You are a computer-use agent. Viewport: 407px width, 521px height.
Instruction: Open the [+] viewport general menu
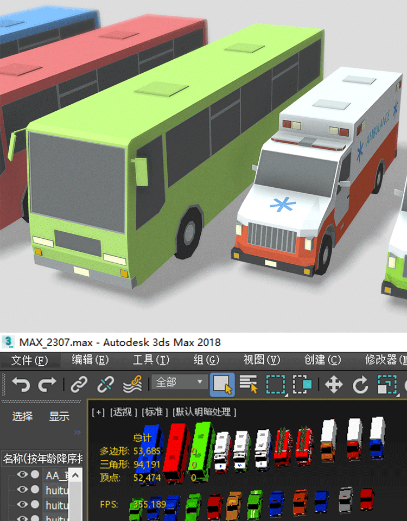[98, 412]
